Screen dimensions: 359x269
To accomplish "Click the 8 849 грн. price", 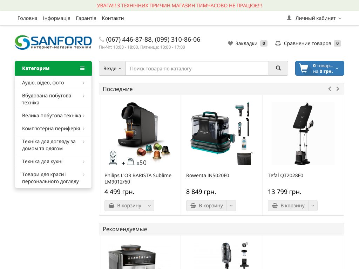I will tap(201, 192).
